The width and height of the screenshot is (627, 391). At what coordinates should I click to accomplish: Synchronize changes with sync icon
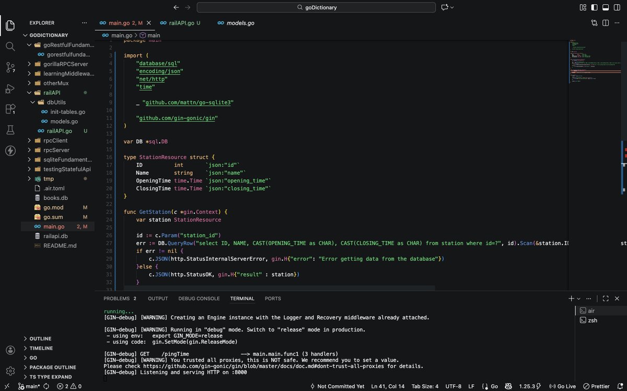47,386
